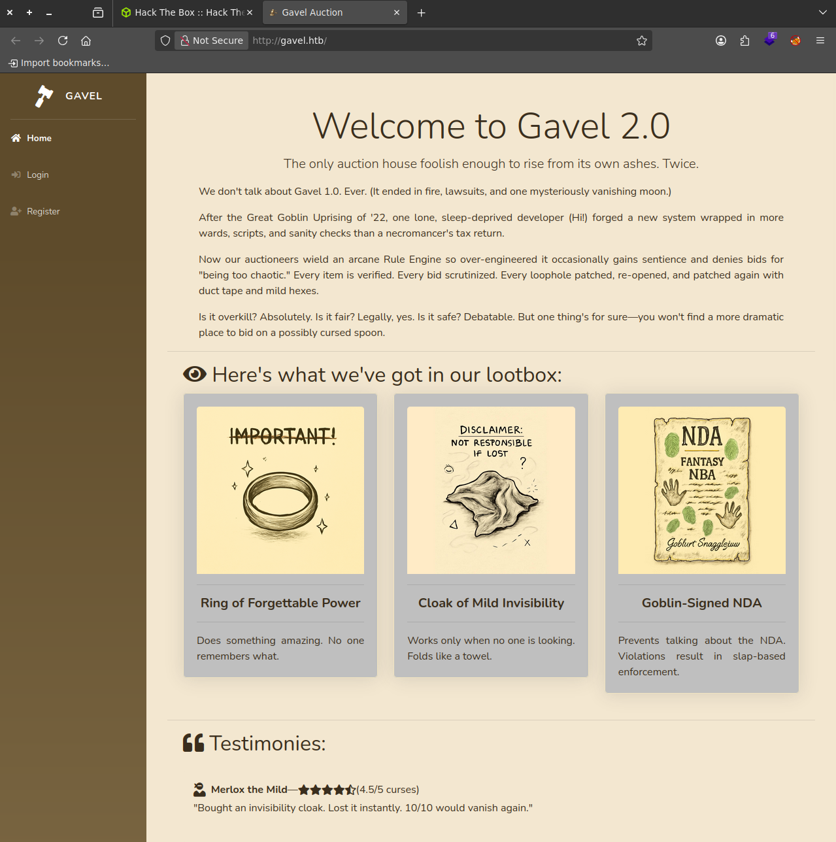836x842 pixels.
Task: Click the Cloak of Mild Invisibility title
Action: click(491, 603)
